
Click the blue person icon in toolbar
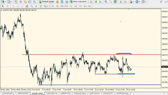click(62, 2)
